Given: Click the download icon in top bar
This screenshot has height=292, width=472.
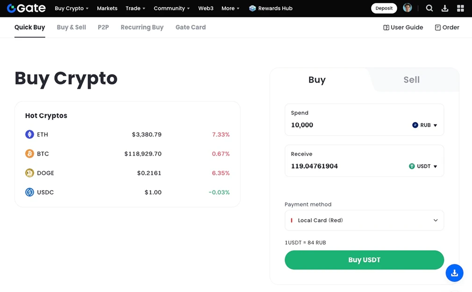Looking at the screenshot, I should tap(444, 8).
